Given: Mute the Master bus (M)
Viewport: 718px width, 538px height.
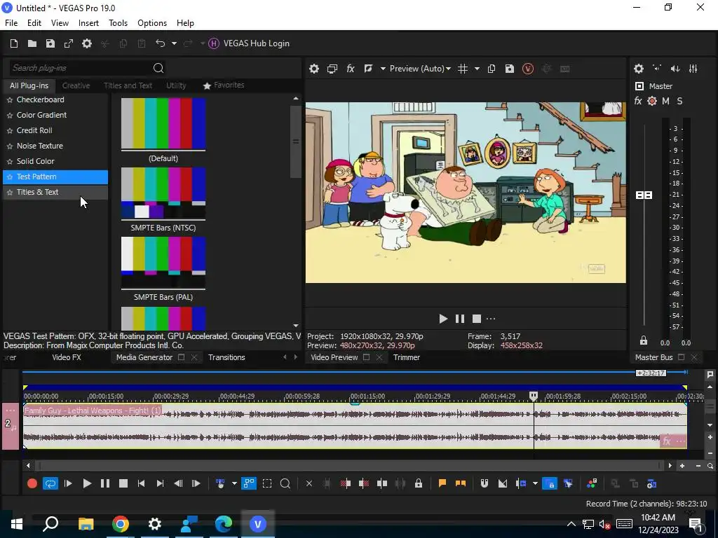Looking at the screenshot, I should tap(666, 101).
